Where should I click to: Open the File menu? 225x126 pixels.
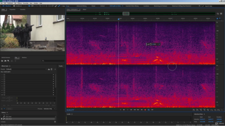tap(1, 3)
